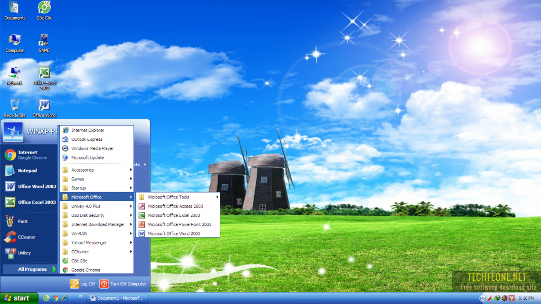Screen dimensions: 541x304
Task: Select the Computer desktop icon
Action: coord(14,43)
